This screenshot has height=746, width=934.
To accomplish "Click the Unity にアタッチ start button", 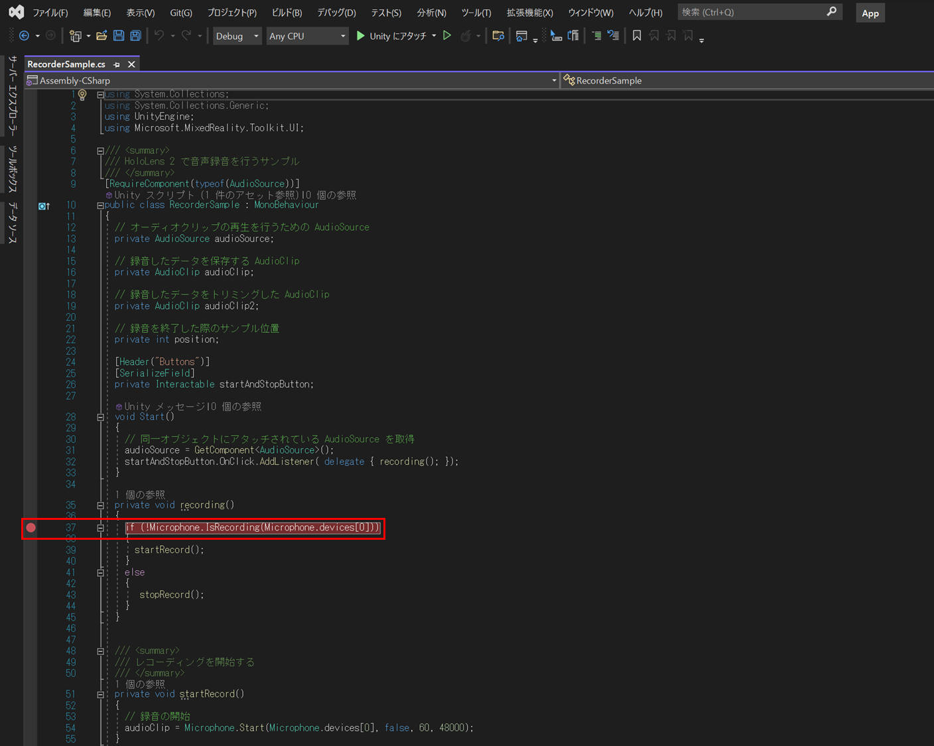I will [391, 36].
